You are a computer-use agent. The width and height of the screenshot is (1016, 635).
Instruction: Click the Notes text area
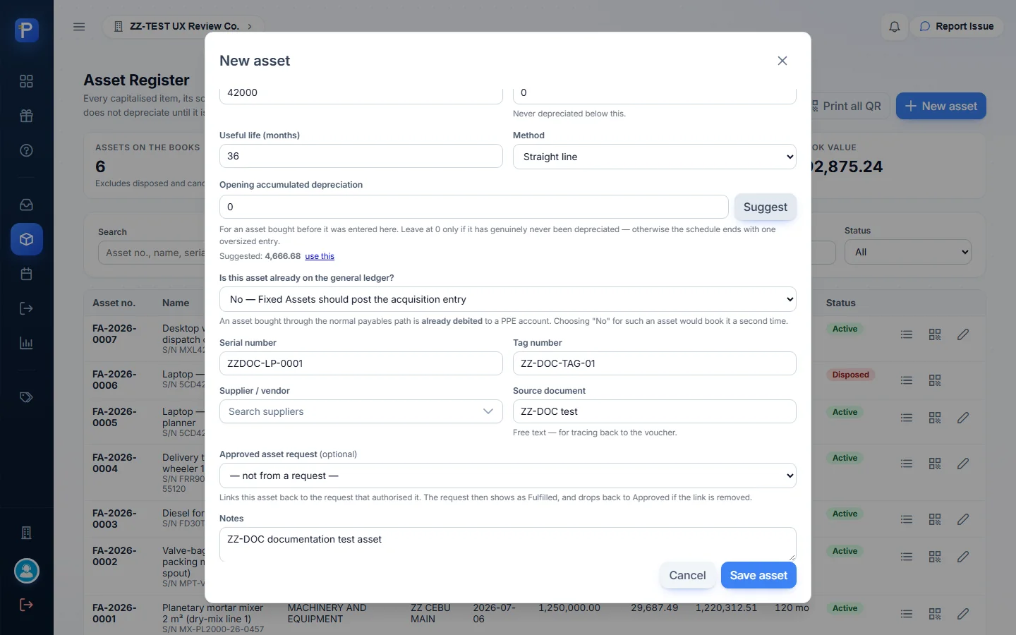[507, 544]
